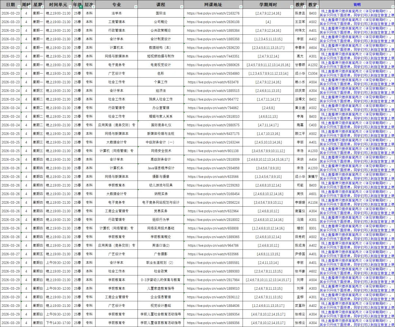The height and width of the screenshot is (327, 395).
Task: Select the classroom cell C1004
Action: pyautogui.click(x=313, y=73)
